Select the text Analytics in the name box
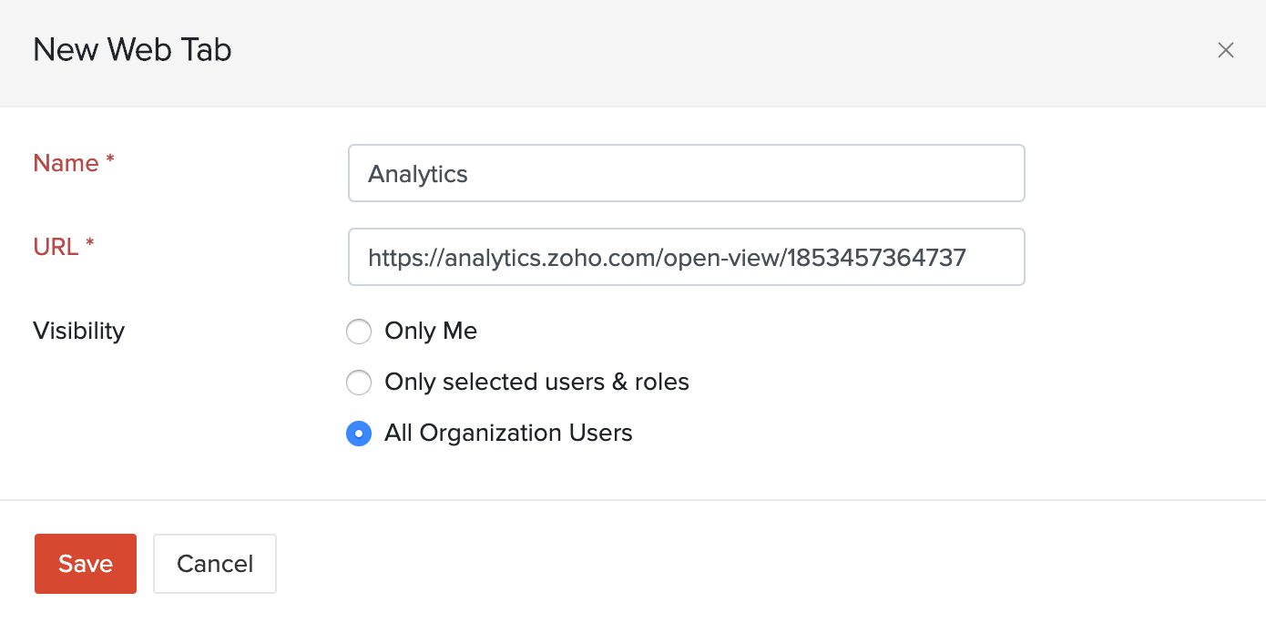This screenshot has width=1266, height=623. click(418, 173)
